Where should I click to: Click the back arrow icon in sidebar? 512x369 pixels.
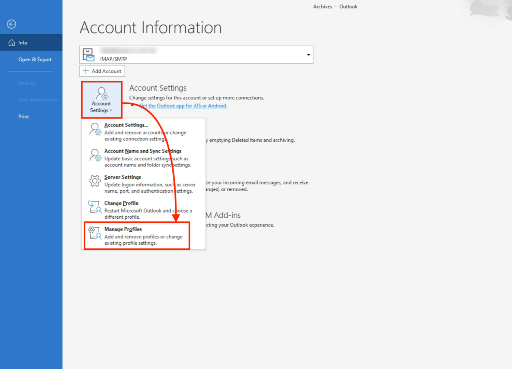12,24
